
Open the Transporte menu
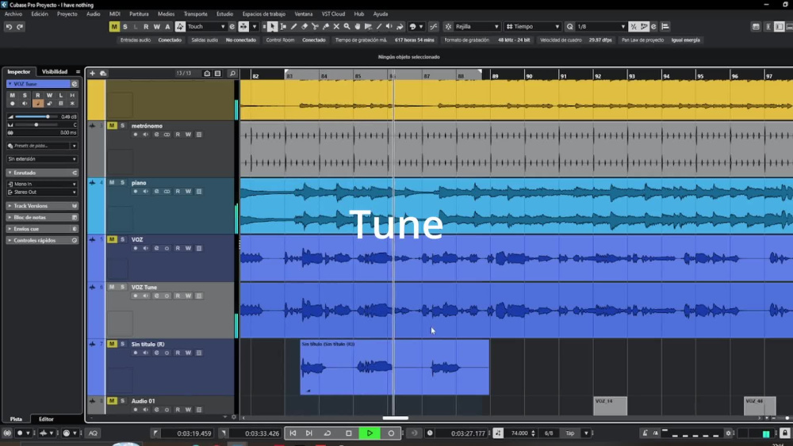tap(195, 14)
